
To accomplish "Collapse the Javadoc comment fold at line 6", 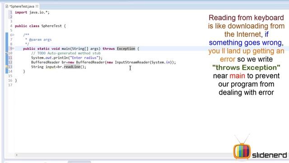I will tap(14, 35).
